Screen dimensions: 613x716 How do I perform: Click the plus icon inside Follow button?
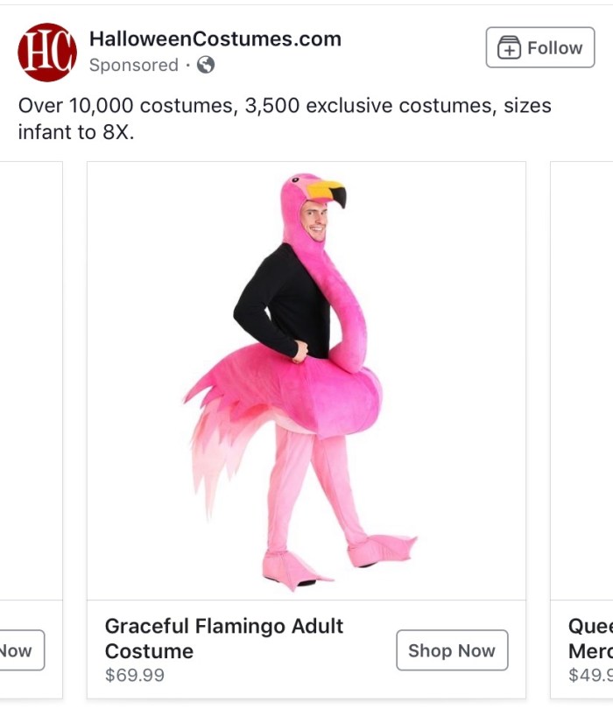pos(509,48)
